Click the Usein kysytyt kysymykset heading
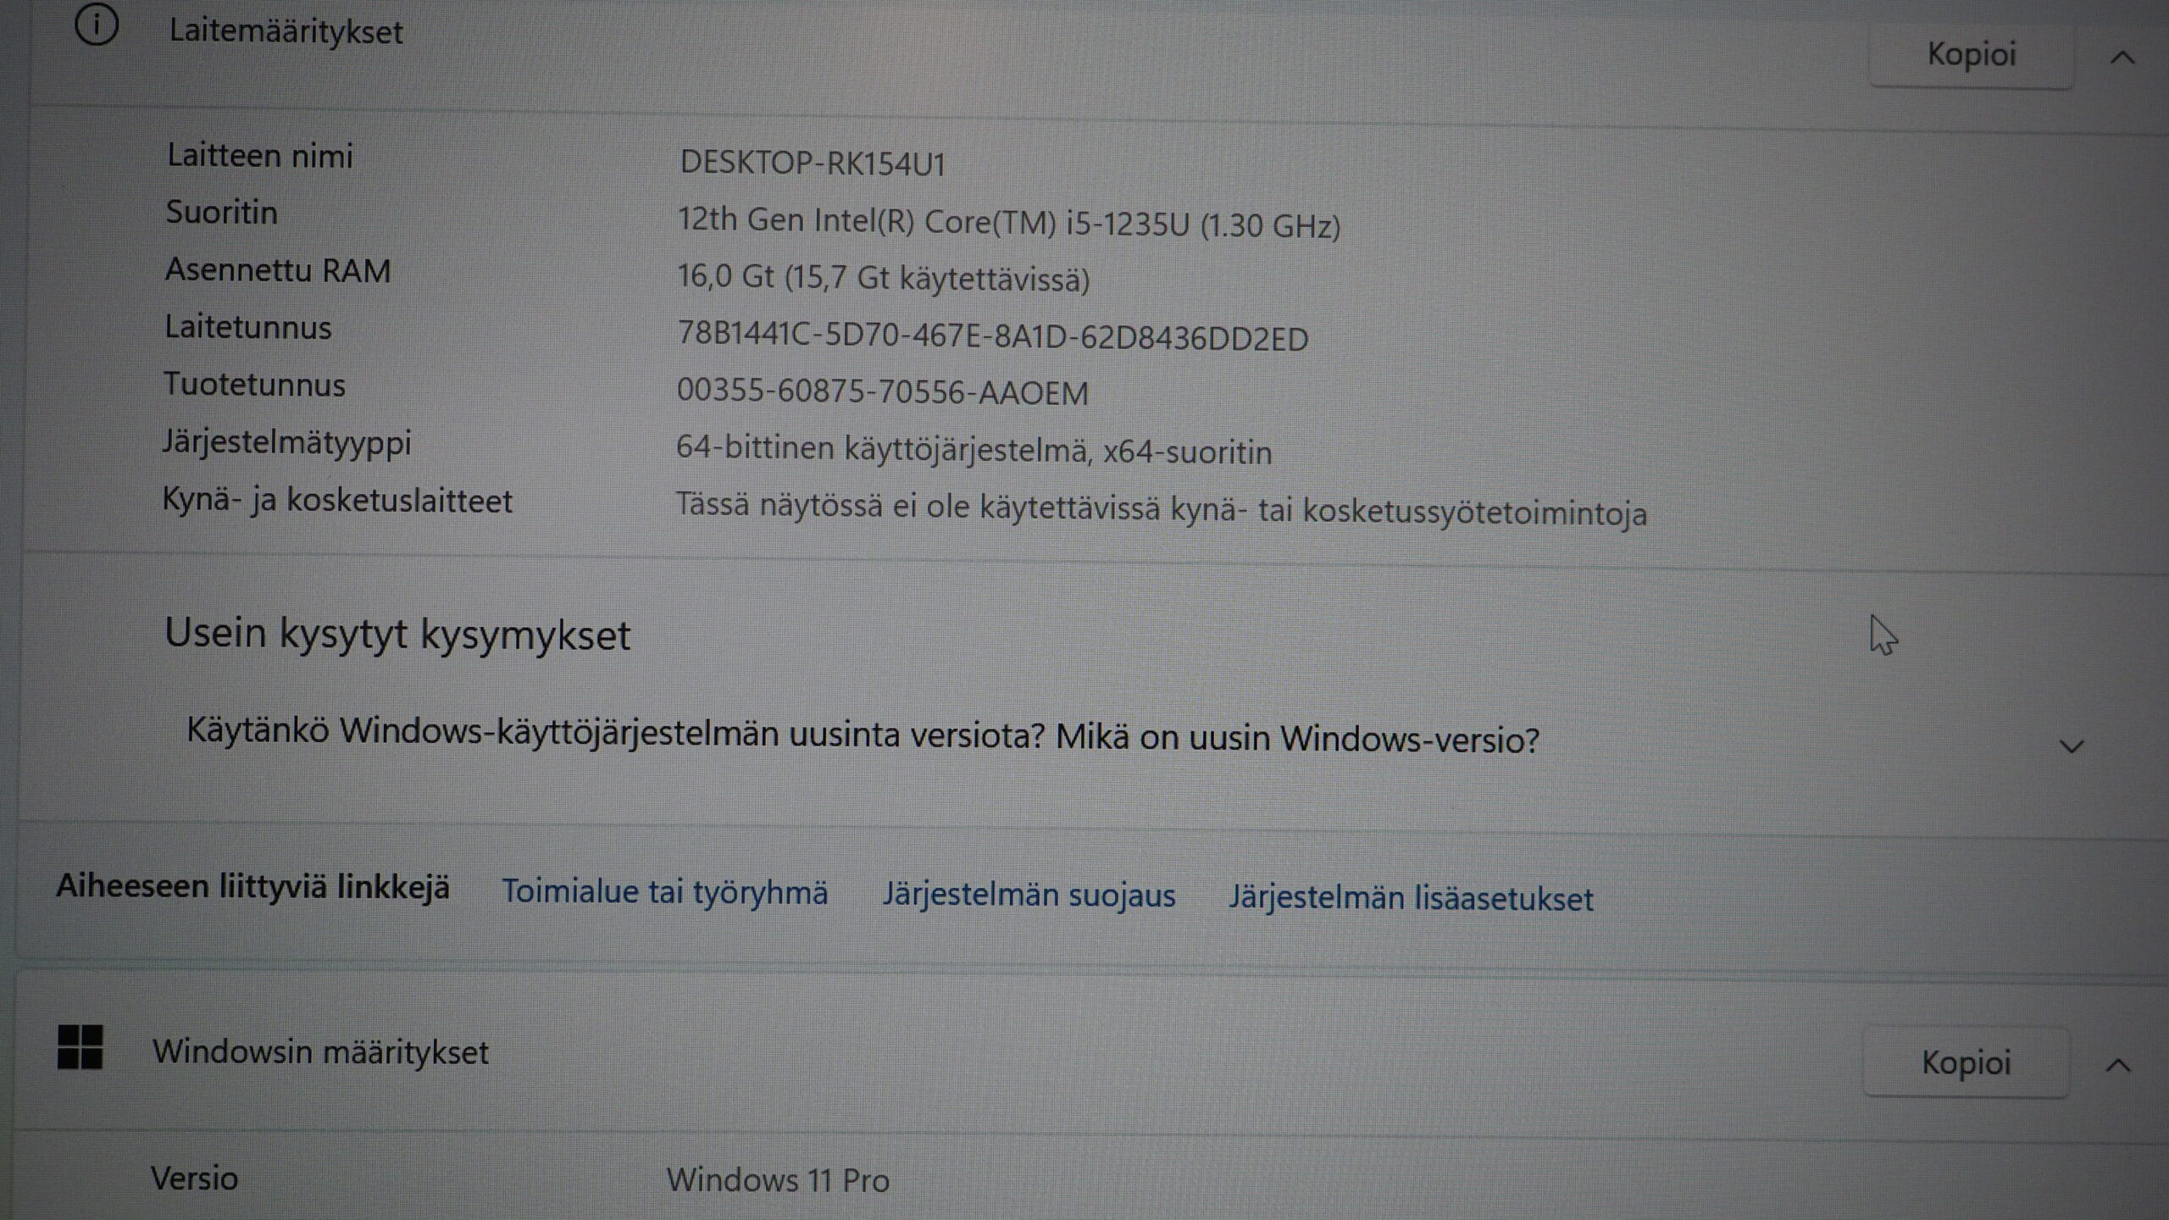Screen dimensions: 2169x1220 click(x=397, y=634)
